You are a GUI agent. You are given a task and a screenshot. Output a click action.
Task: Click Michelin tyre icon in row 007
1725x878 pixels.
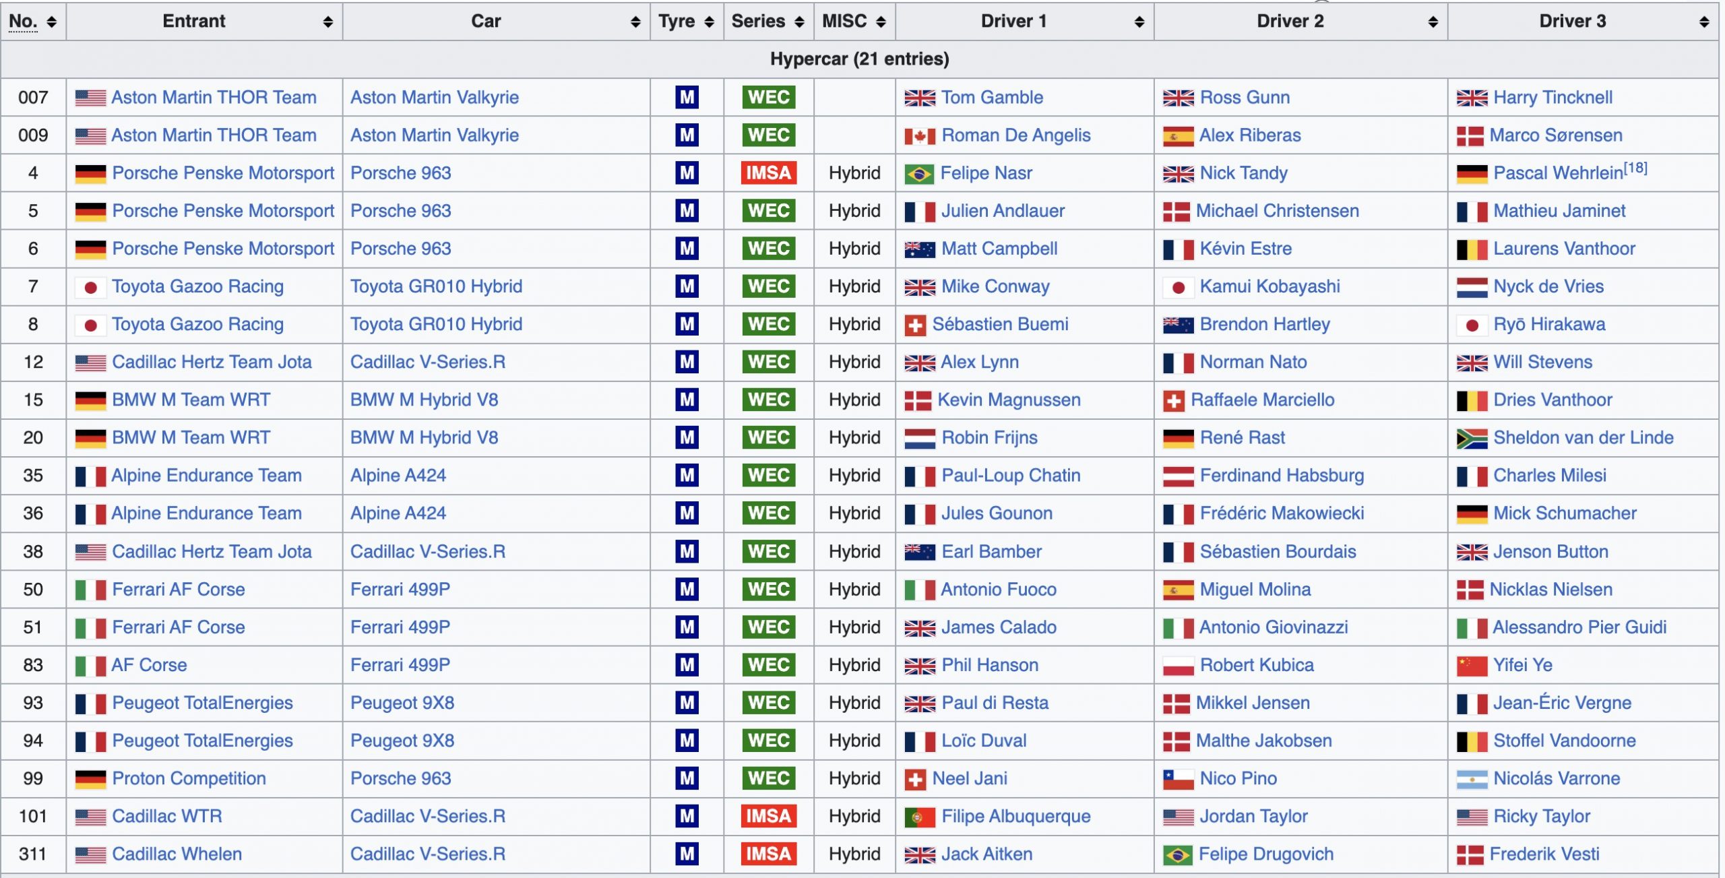(x=687, y=97)
